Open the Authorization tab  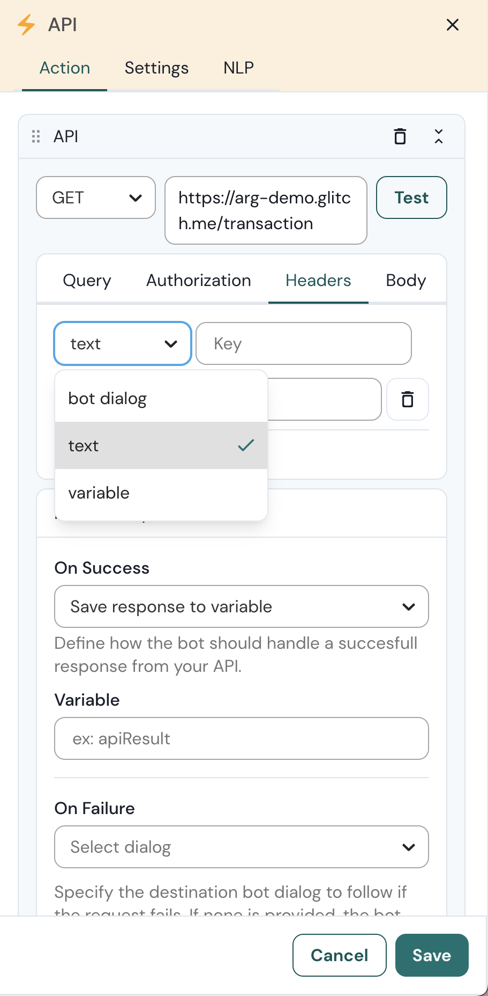(x=198, y=280)
